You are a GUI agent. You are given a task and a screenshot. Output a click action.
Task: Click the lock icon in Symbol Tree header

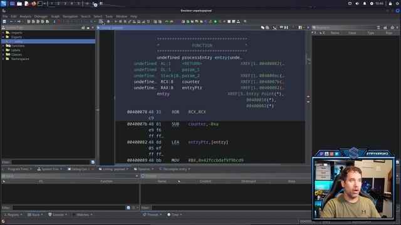coord(88,27)
